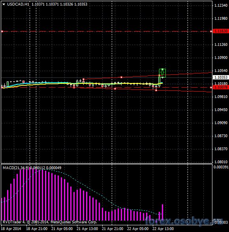Grab right anchor handle of the 1.11630 line
Viewport: 229px width, 232px height.
[211, 31]
